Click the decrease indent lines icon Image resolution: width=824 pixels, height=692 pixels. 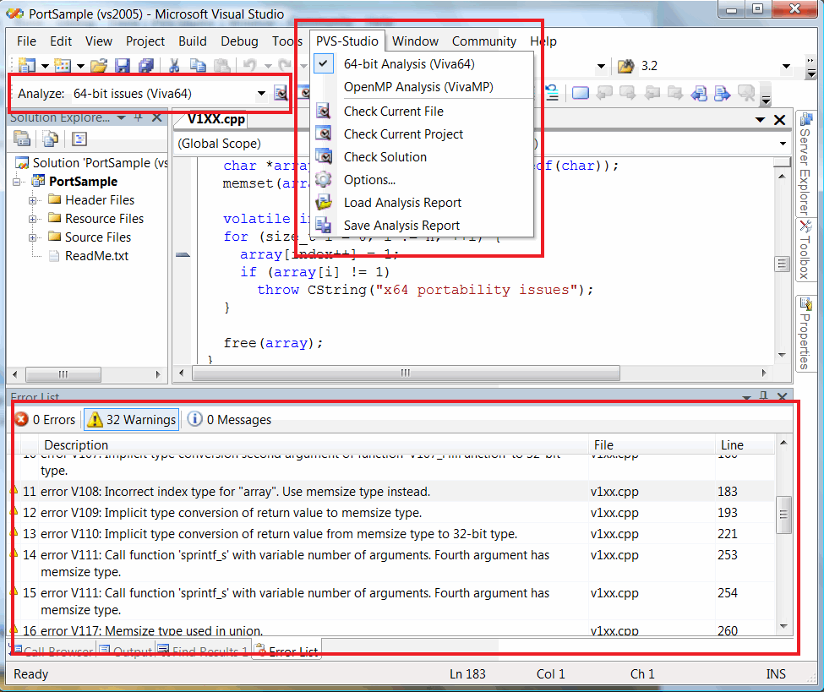point(551,93)
